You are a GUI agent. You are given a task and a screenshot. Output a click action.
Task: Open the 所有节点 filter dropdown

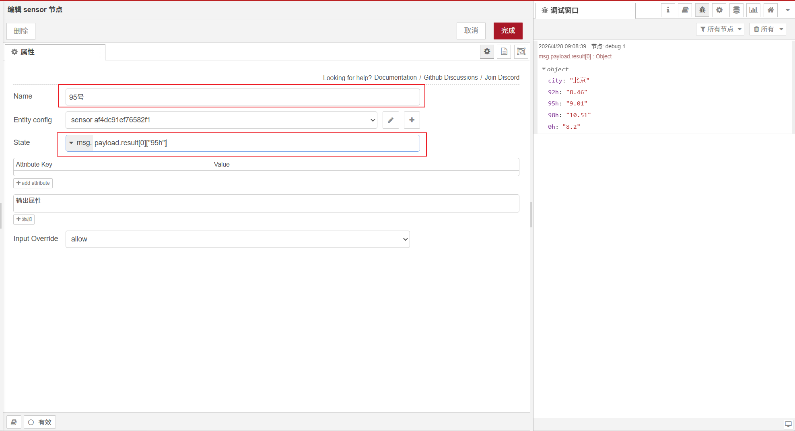tap(720, 29)
